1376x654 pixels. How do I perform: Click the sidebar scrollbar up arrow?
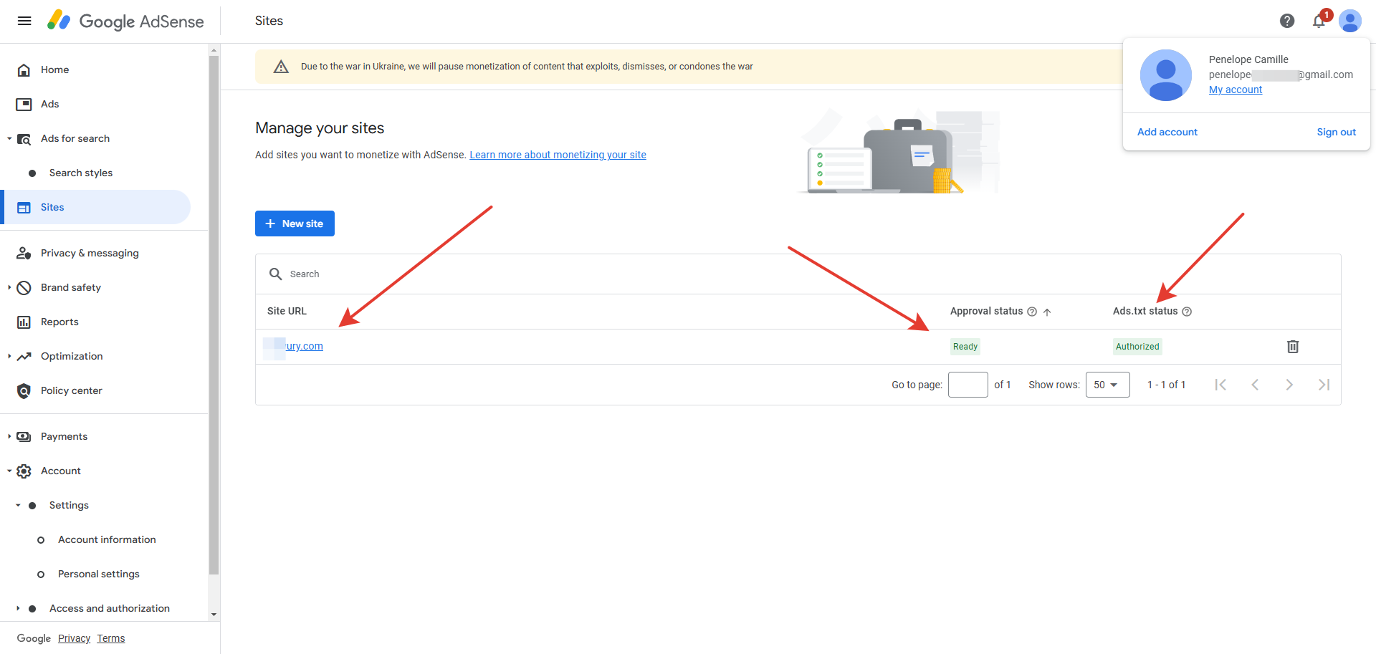214,49
